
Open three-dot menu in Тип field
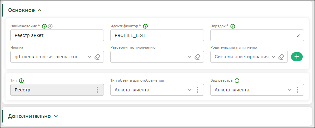(97, 90)
